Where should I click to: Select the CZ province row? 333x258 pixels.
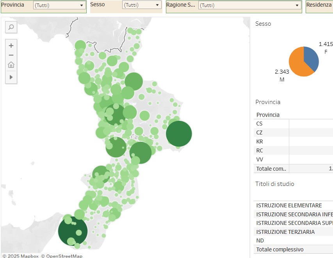tap(293, 133)
